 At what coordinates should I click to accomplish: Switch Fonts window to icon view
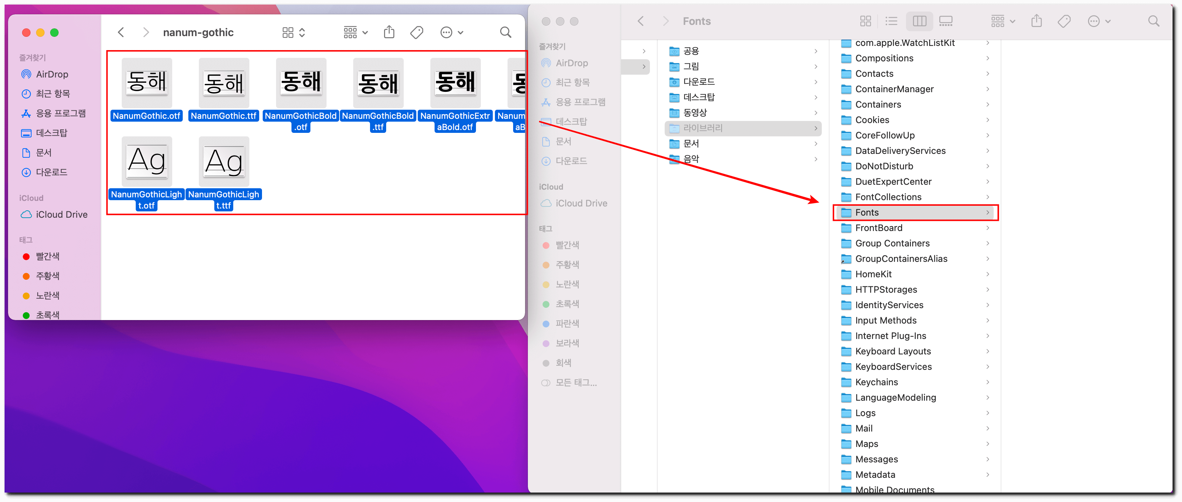click(865, 21)
